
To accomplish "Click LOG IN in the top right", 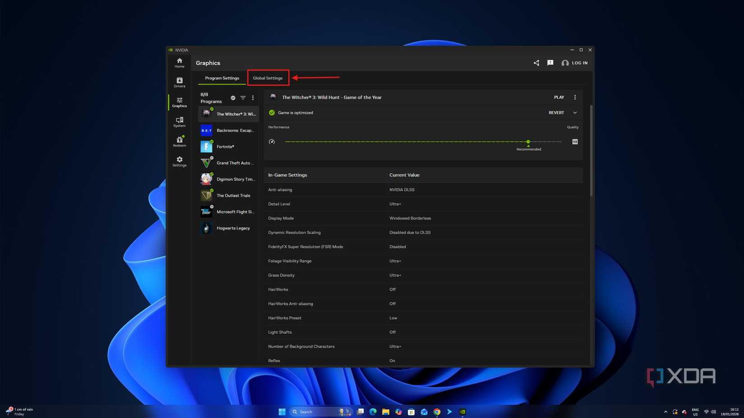I will click(579, 63).
